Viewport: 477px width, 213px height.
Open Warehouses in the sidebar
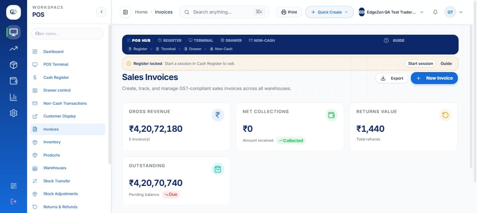67,168
